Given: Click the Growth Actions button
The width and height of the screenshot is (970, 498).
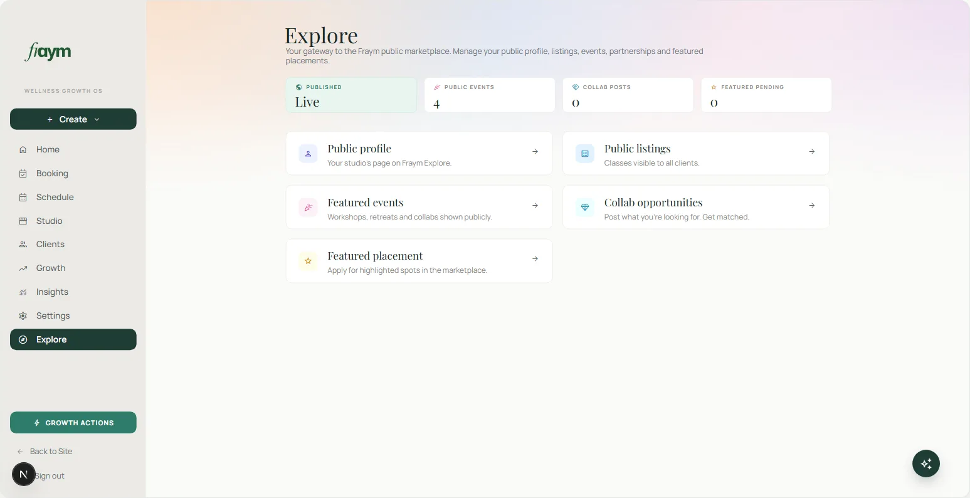Looking at the screenshot, I should (73, 423).
